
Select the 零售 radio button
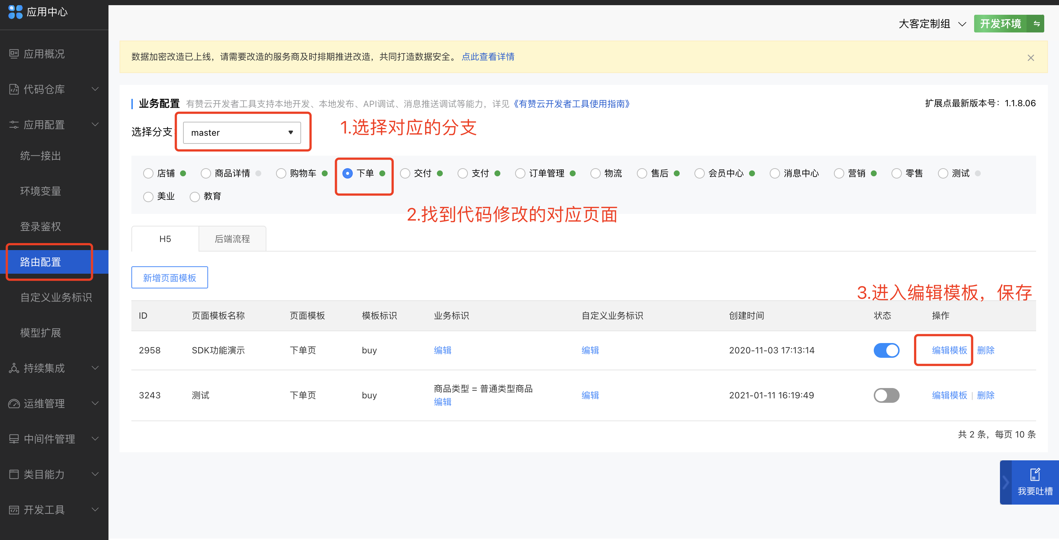pyautogui.click(x=896, y=173)
